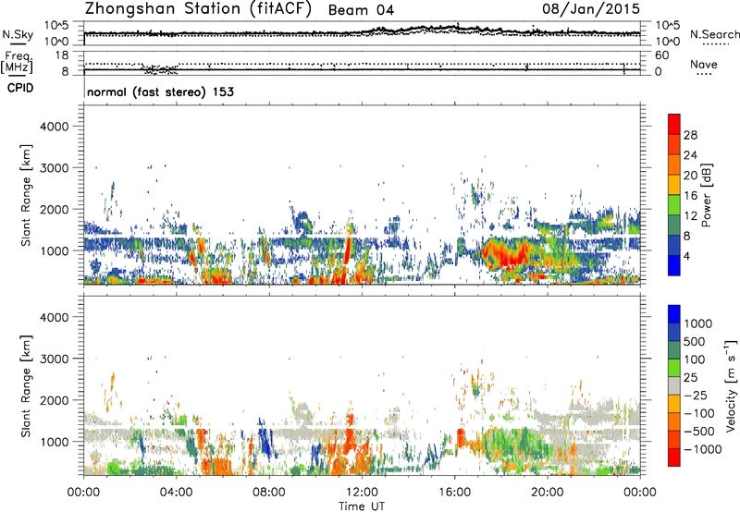Image resolution: width=740 pixels, height=512 pixels.
Task: Click the Slant Range label of the power panel
Action: pos(26,195)
